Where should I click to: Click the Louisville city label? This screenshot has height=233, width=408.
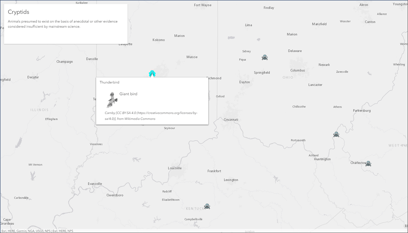175,168
